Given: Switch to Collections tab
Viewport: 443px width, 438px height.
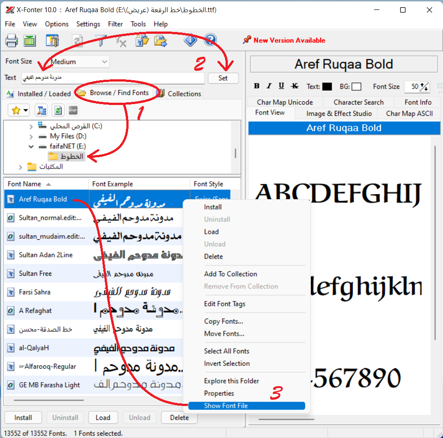Looking at the screenshot, I should [180, 94].
